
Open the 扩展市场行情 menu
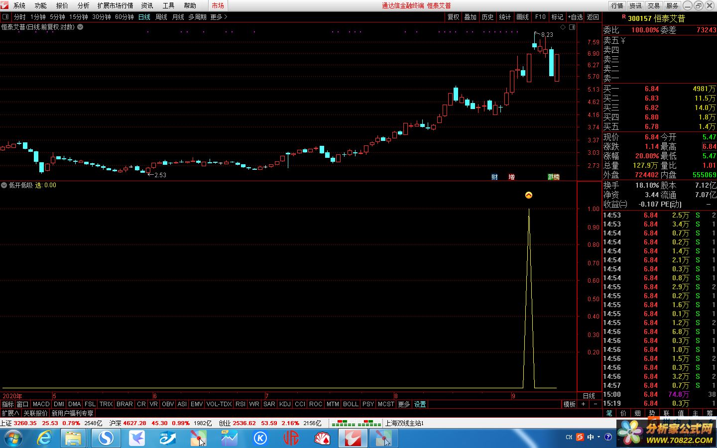click(x=115, y=5)
